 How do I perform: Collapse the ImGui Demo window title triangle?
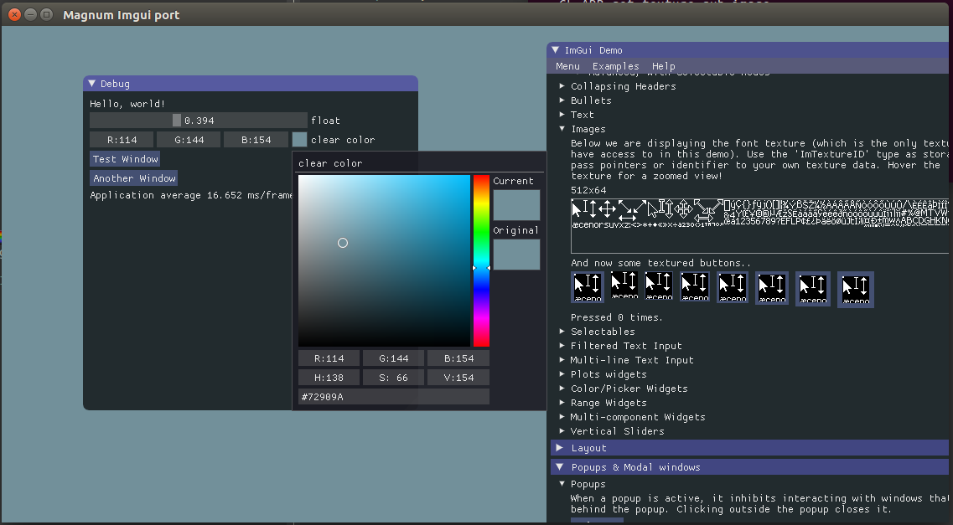pyautogui.click(x=556, y=50)
